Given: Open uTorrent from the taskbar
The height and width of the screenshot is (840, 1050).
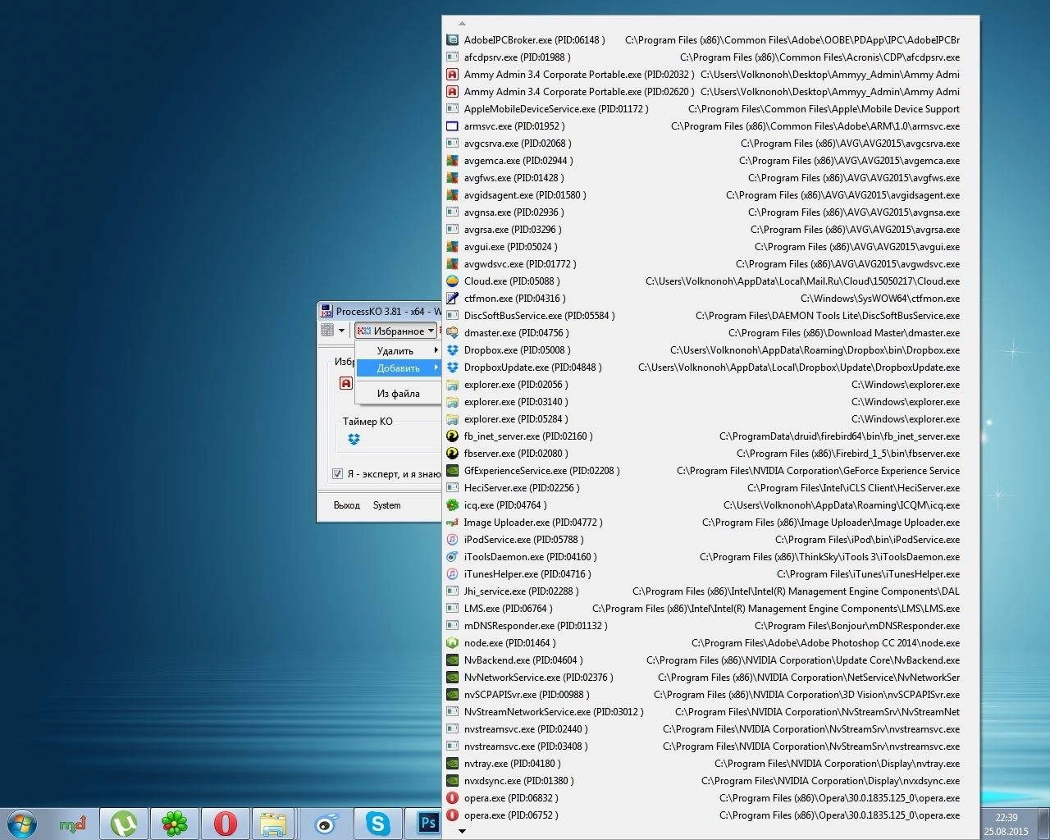Looking at the screenshot, I should (124, 823).
